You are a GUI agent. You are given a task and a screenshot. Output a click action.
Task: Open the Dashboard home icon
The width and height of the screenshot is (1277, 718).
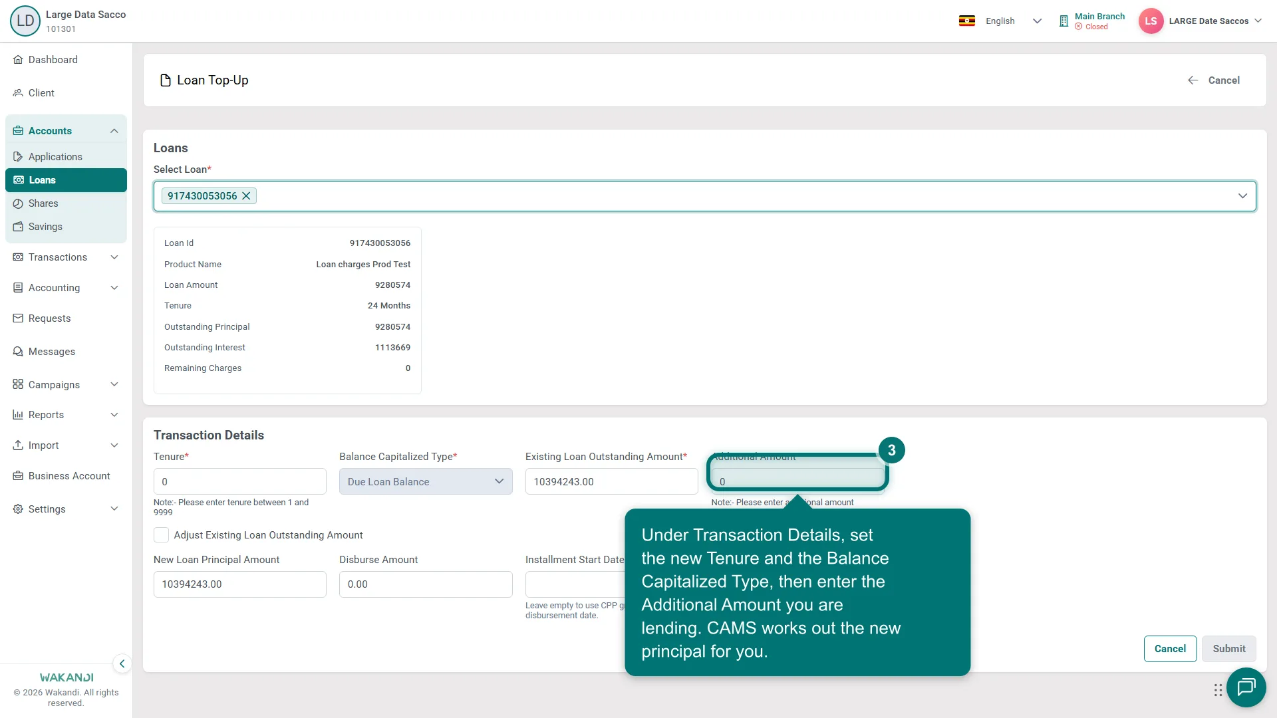(x=18, y=60)
